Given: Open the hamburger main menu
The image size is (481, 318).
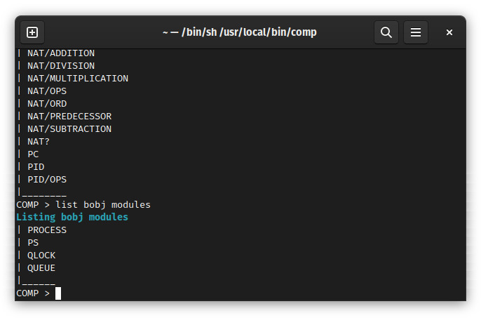Looking at the screenshot, I should pos(416,32).
